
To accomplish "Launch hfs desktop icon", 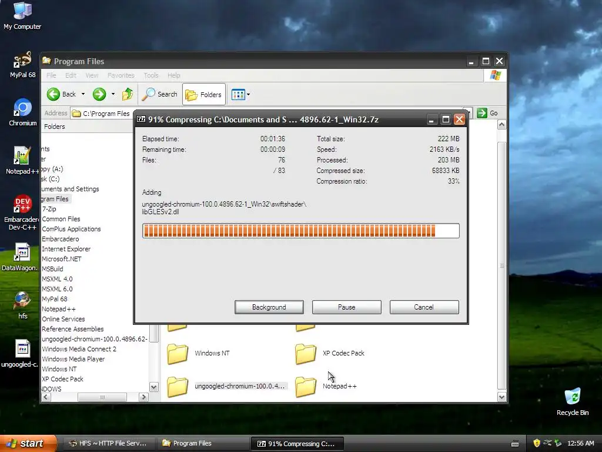I will pyautogui.click(x=23, y=305).
